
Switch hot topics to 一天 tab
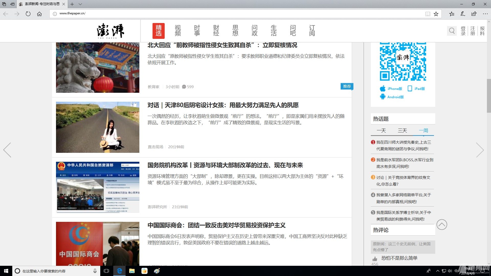[381, 131]
